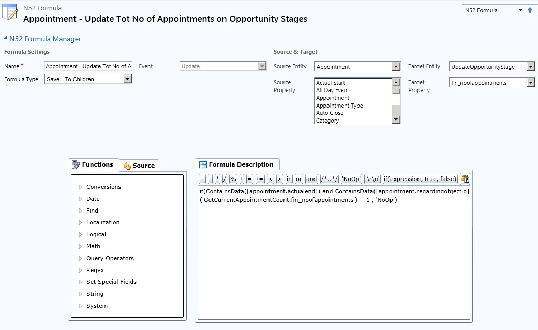Insert the if(expression, true, false) template

(420, 179)
